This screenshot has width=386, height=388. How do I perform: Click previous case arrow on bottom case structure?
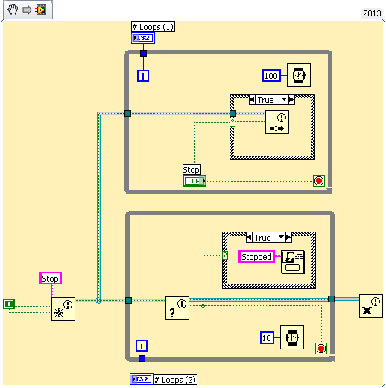click(x=249, y=237)
